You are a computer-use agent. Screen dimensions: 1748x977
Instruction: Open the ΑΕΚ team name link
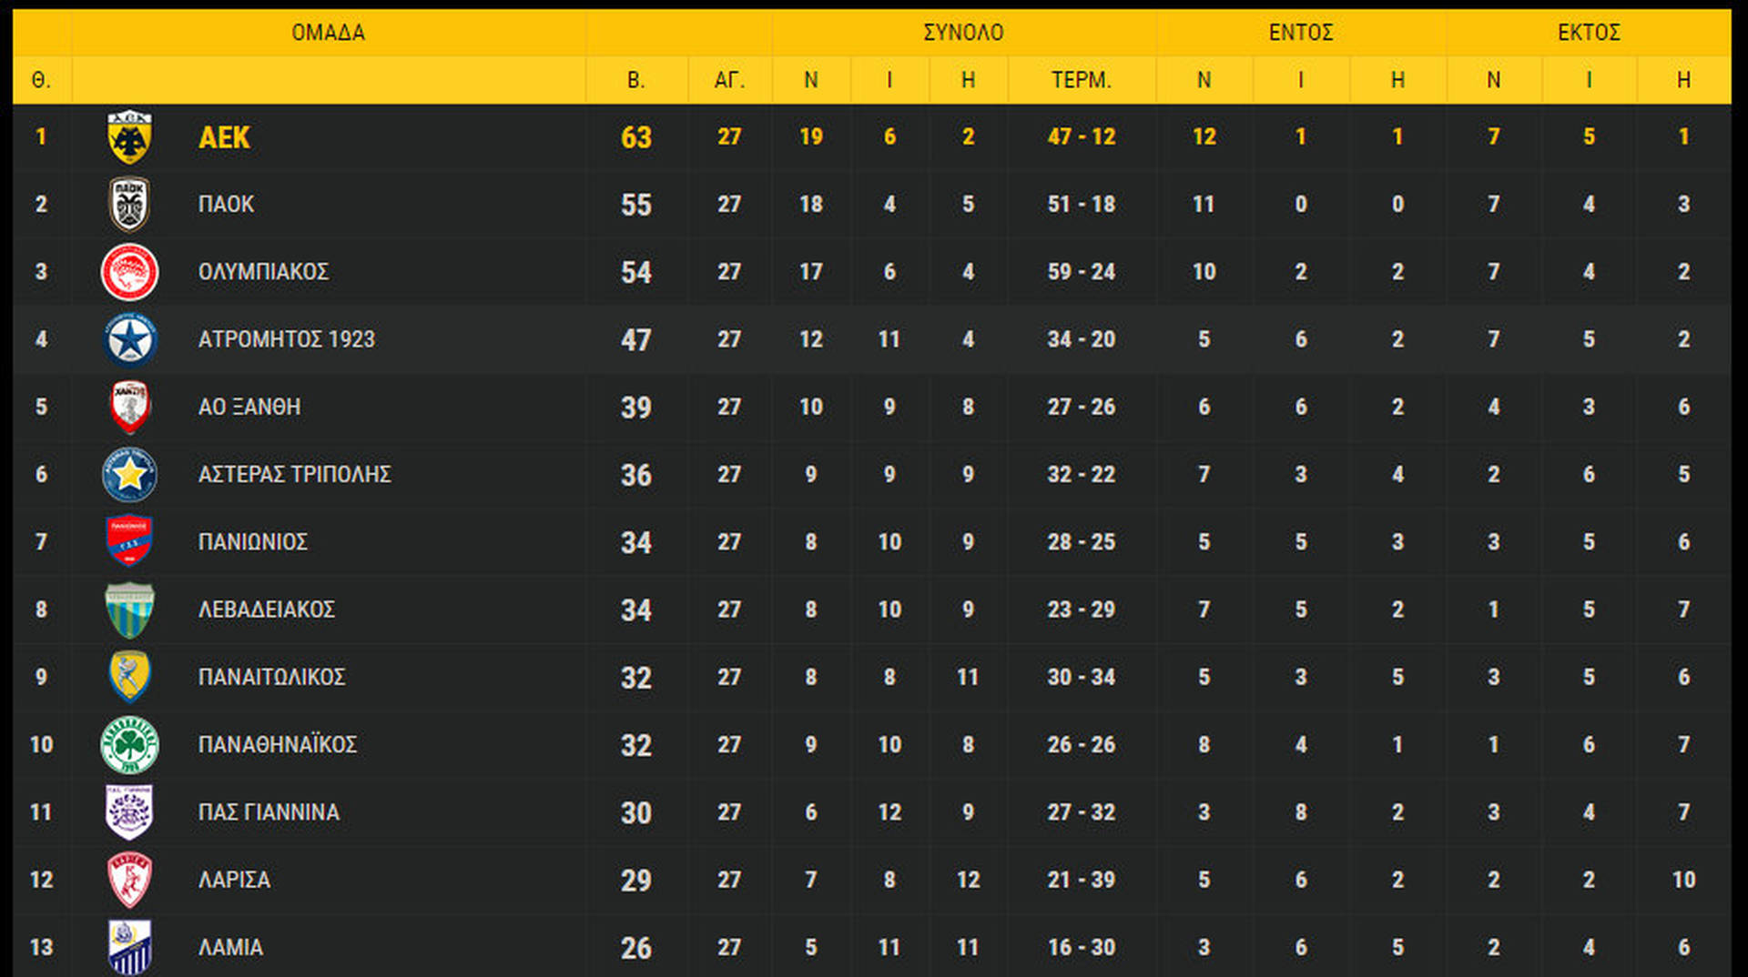(x=224, y=137)
